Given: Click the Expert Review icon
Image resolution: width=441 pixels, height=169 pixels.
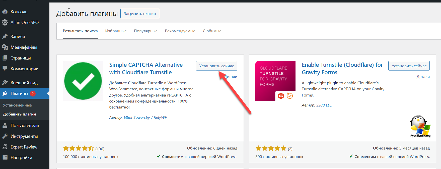Looking at the screenshot, I should 5,147.
